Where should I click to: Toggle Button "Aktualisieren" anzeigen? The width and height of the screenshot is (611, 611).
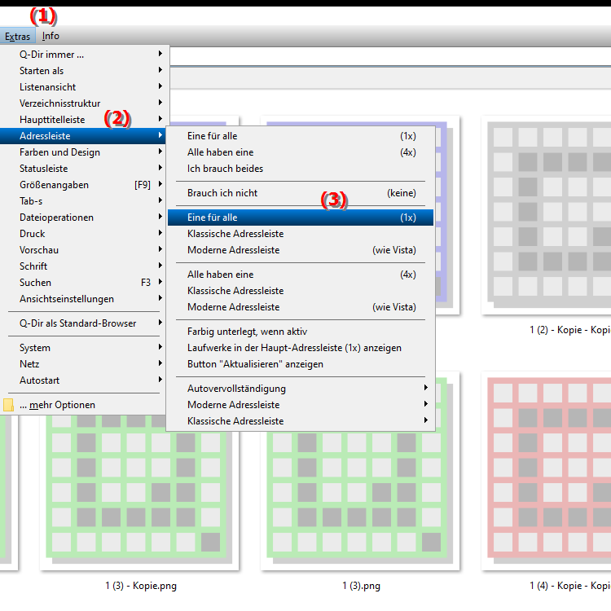[301, 364]
